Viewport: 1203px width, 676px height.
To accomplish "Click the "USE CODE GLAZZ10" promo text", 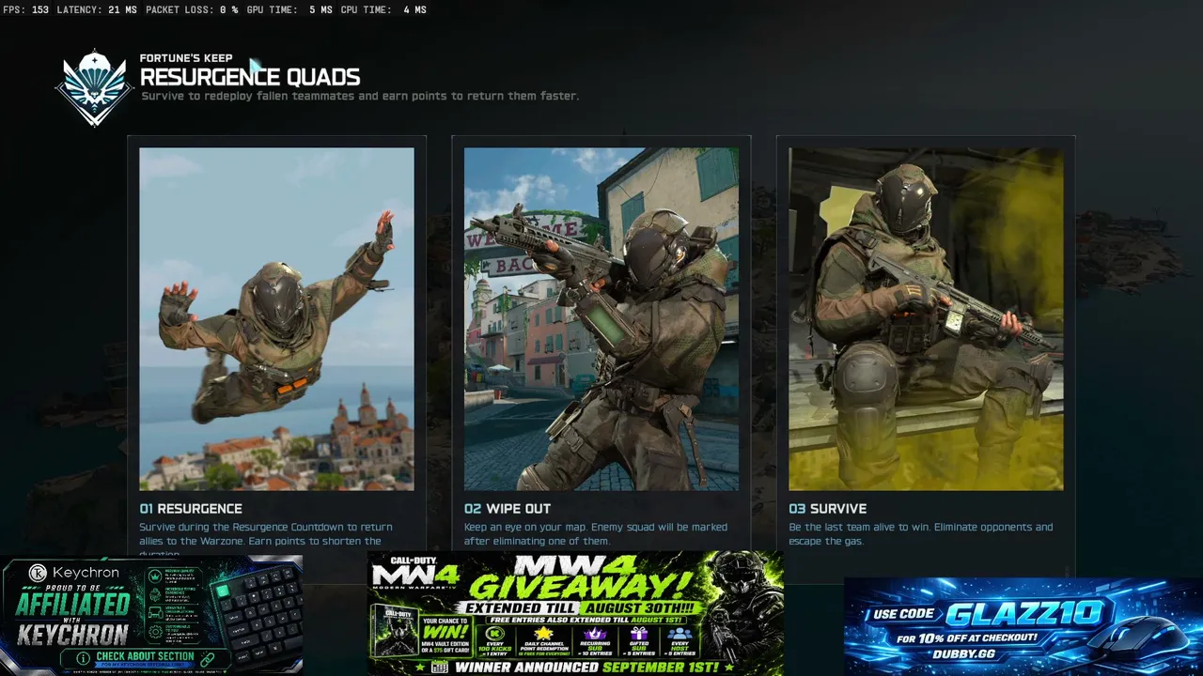I will 988,615.
